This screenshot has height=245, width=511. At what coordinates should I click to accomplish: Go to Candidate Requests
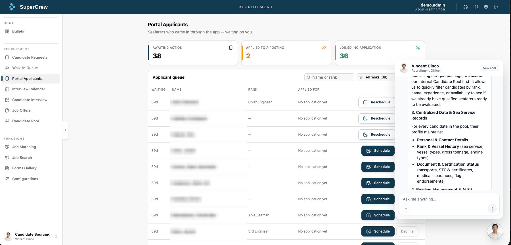31,57
